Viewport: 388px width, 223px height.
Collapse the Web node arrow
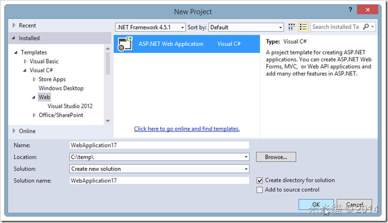(33, 97)
